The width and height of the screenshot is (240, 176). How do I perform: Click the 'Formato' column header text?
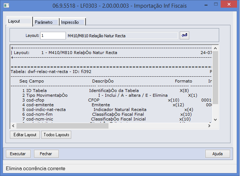pos(183,81)
